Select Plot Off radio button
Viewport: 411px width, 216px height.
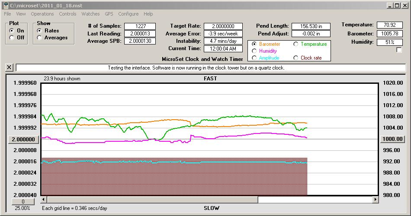pyautogui.click(x=12, y=38)
